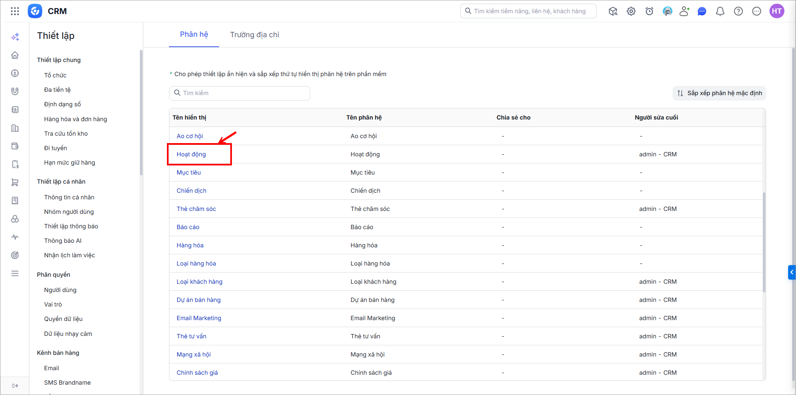
Task: Open the magnet icon in sidebar
Action: (15, 91)
